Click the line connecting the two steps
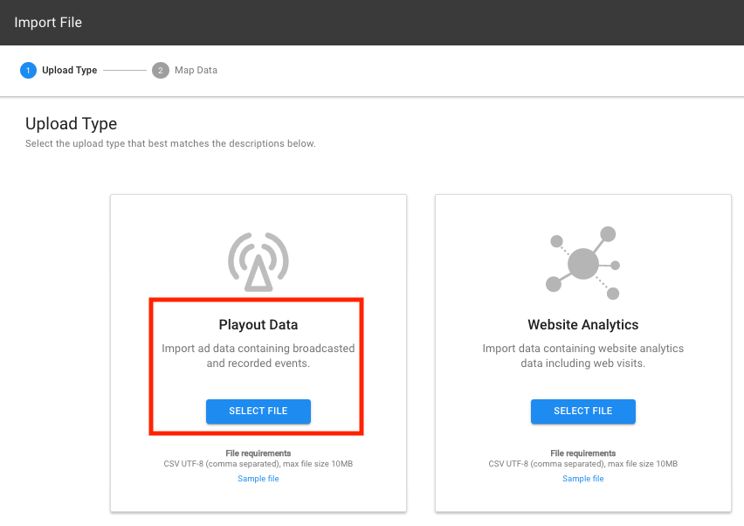744x526 pixels. pyautogui.click(x=125, y=70)
